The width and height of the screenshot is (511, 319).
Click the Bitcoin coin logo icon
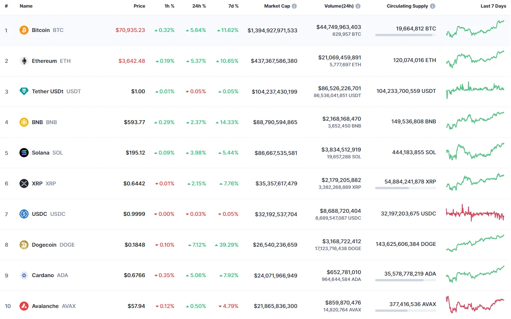point(24,30)
